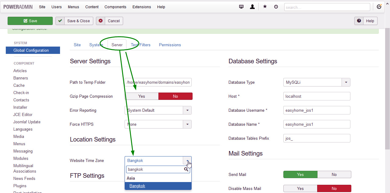Click the question mark Help icon
The width and height of the screenshot is (390, 193).
359,21
